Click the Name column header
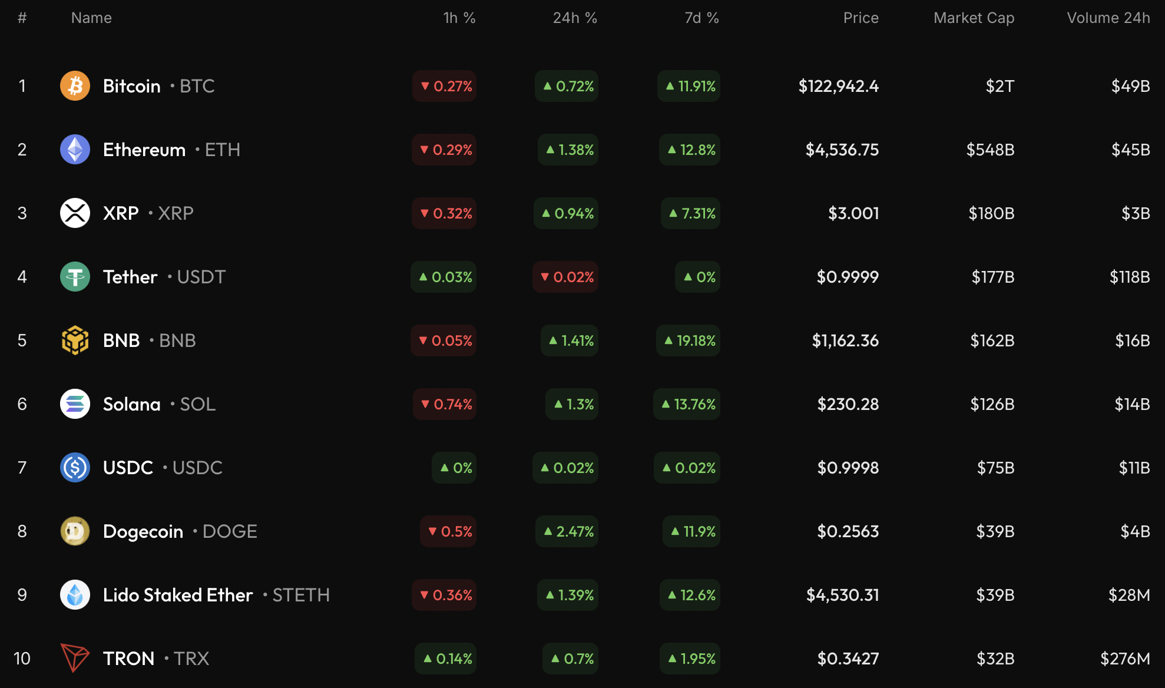1165x688 pixels. [x=91, y=18]
